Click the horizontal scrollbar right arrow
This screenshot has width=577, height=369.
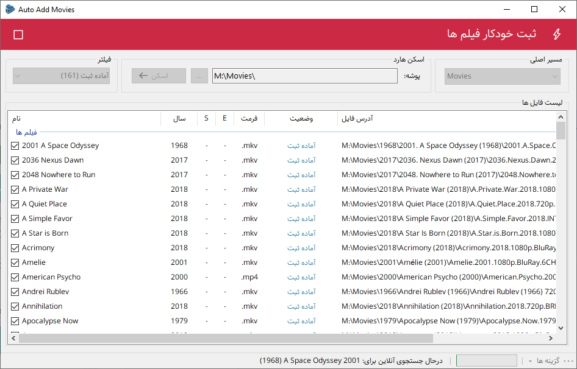pos(551,338)
